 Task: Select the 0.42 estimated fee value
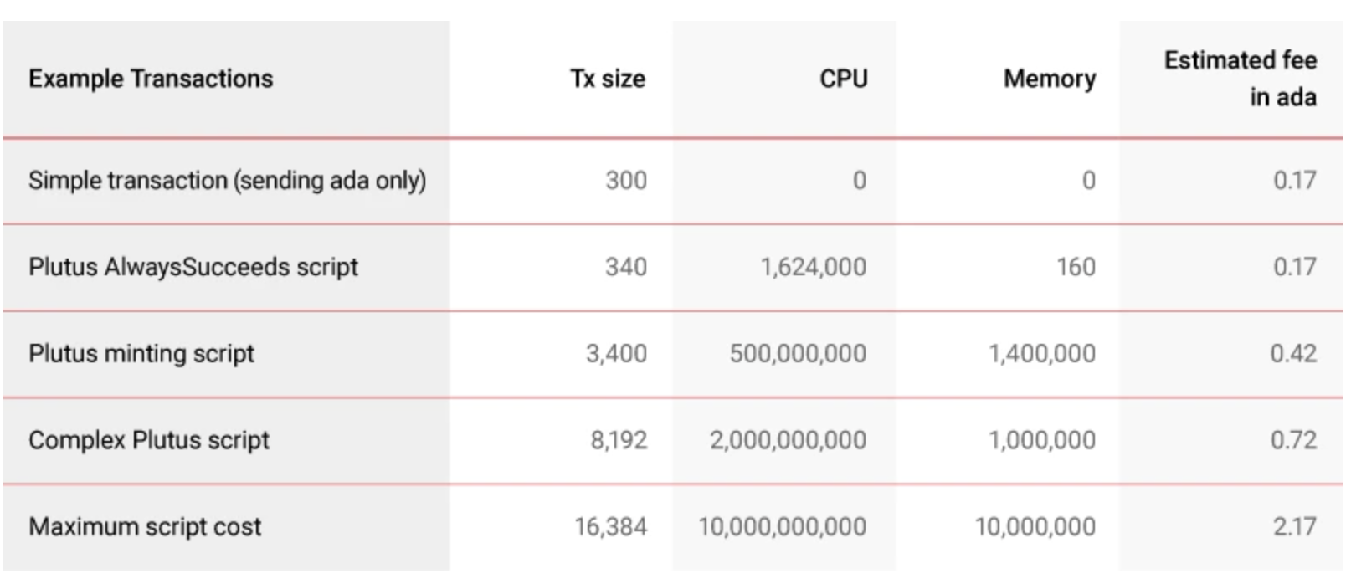[x=1293, y=353]
